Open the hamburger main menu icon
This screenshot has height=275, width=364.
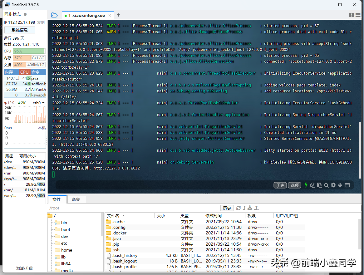coord(358,15)
